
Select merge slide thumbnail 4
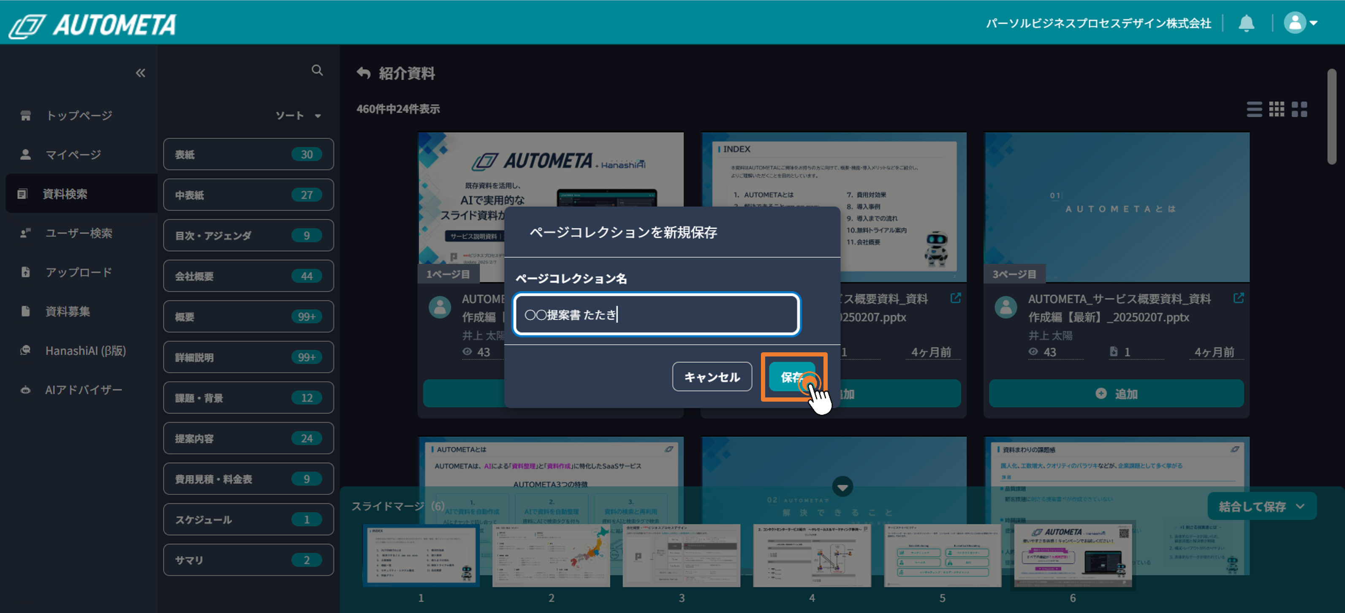[812, 556]
